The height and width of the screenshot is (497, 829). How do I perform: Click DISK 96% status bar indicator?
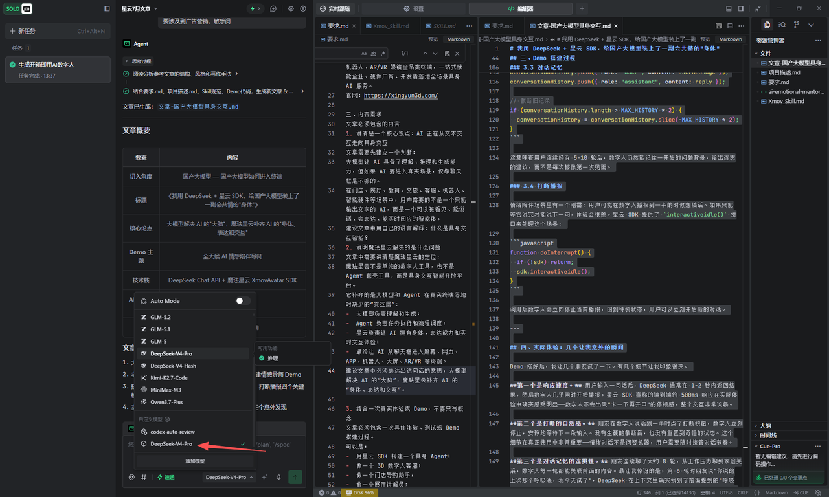(359, 492)
